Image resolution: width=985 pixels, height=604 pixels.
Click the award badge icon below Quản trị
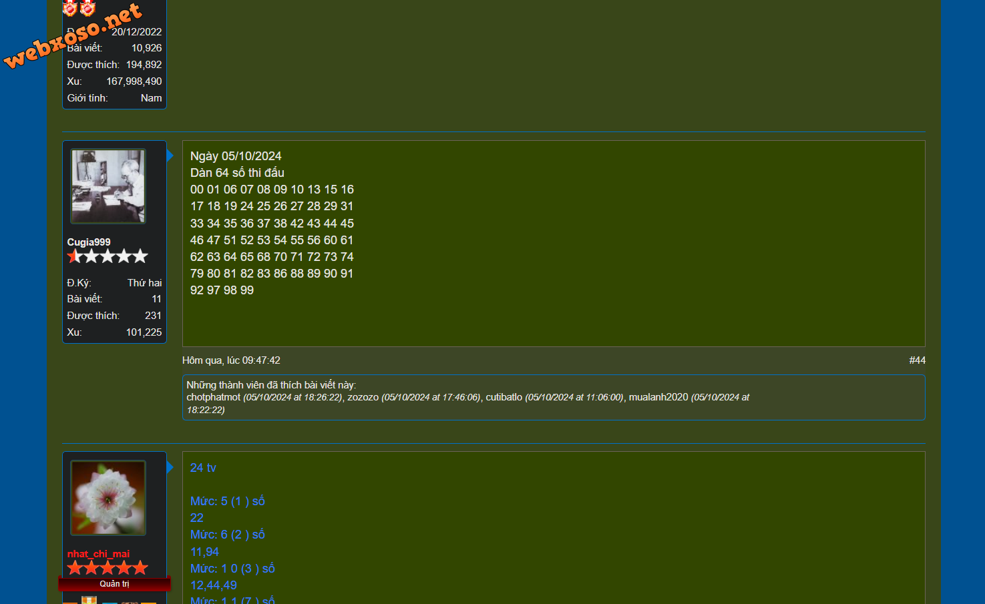89,600
